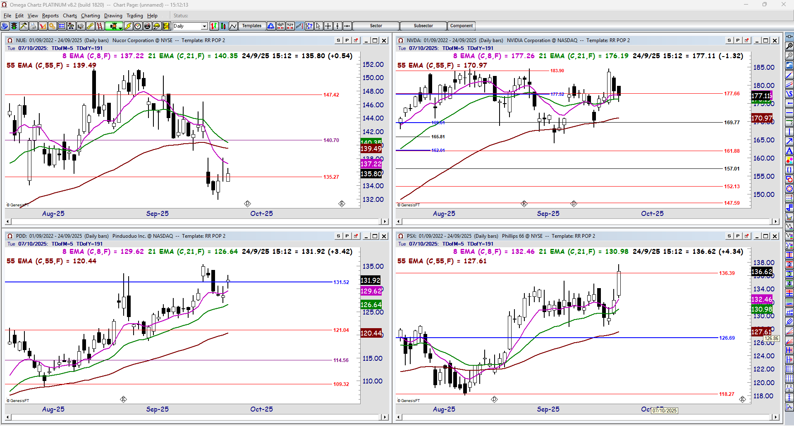Screen dimensions: 794x426
Task: Toggle the S button on PSX chart
Action: pos(729,236)
